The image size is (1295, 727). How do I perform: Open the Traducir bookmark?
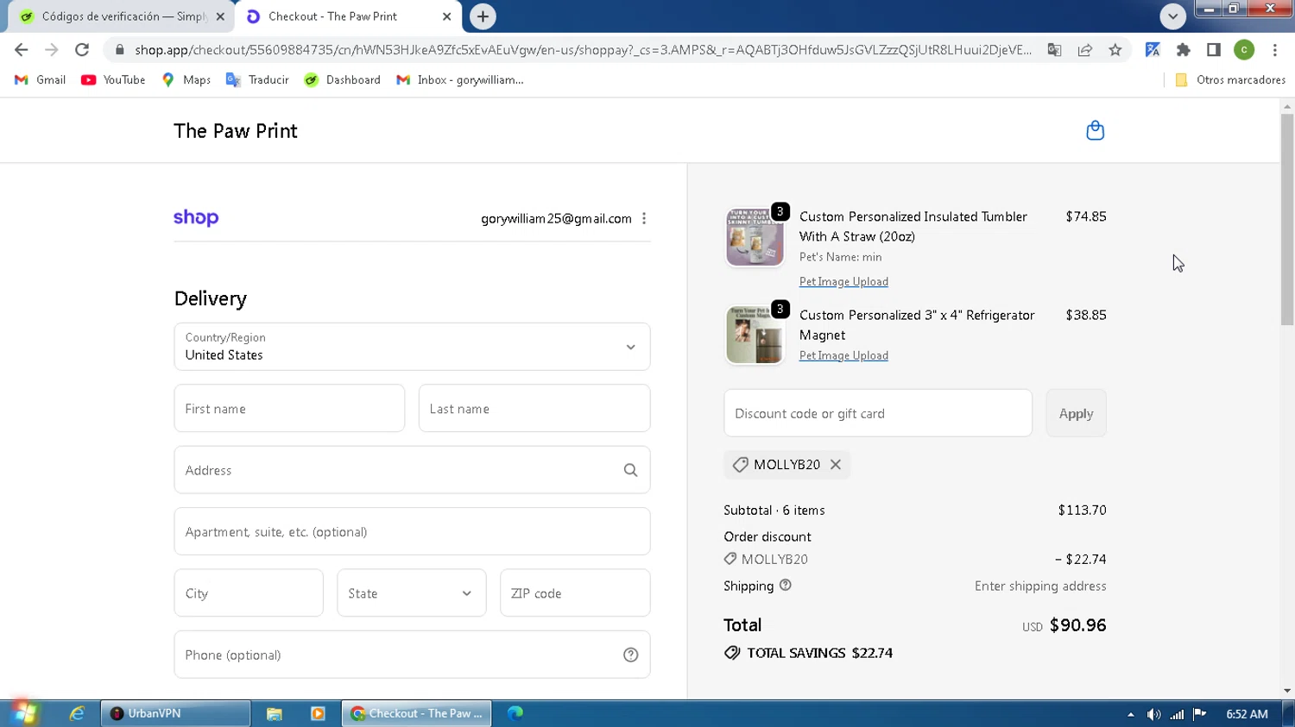(257, 79)
